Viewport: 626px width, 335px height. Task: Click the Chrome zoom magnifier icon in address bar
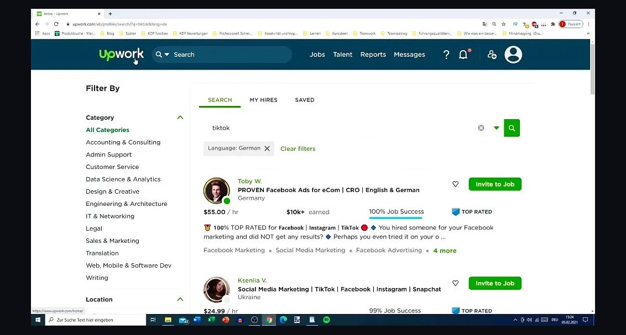(x=494, y=24)
